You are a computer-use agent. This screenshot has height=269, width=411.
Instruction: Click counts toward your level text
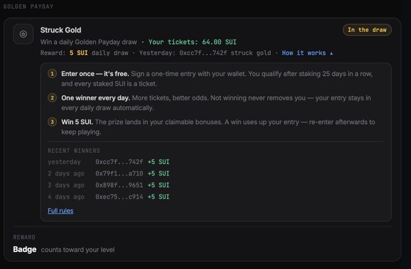point(78,250)
